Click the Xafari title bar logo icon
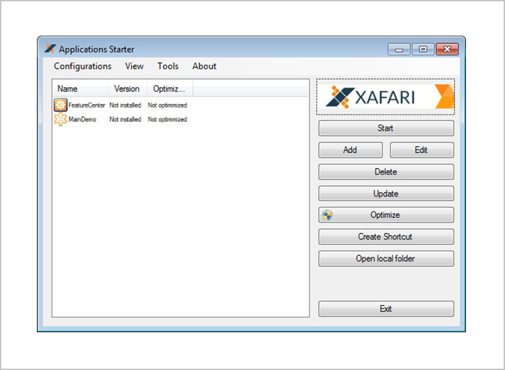Viewport: 505px width, 370px height. click(50, 49)
